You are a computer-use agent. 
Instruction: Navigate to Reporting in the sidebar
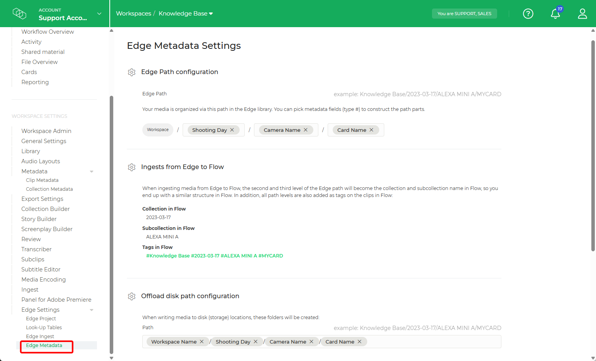tap(35, 82)
